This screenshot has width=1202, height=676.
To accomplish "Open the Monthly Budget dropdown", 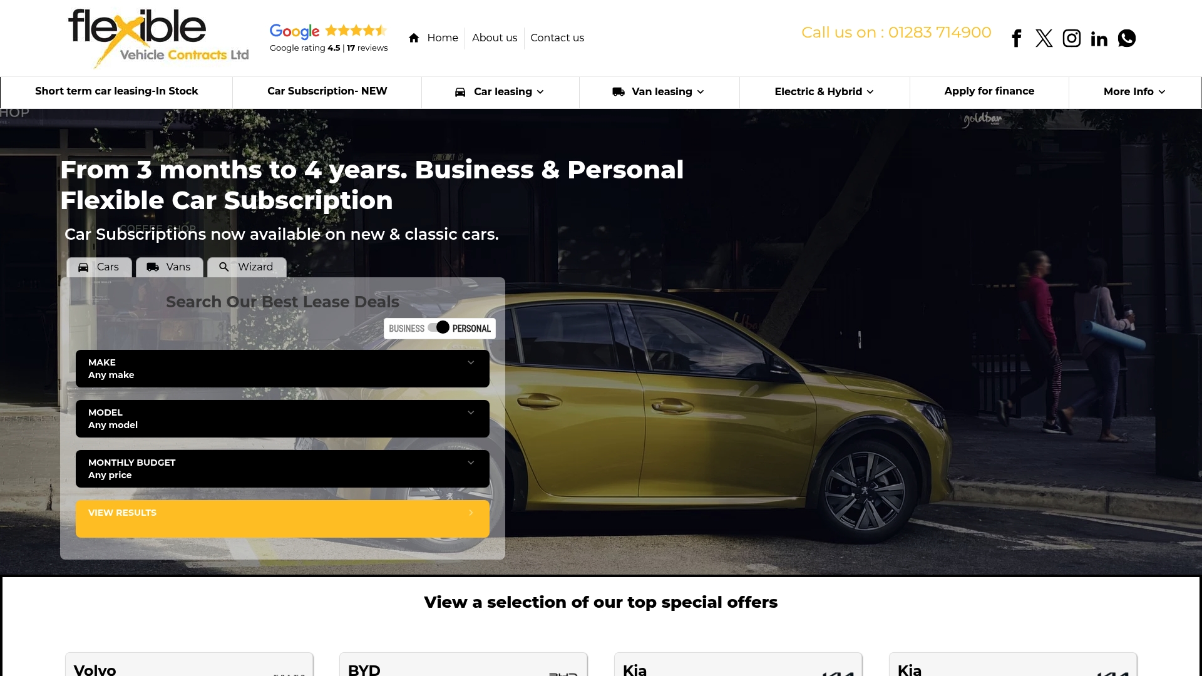I will click(282, 469).
